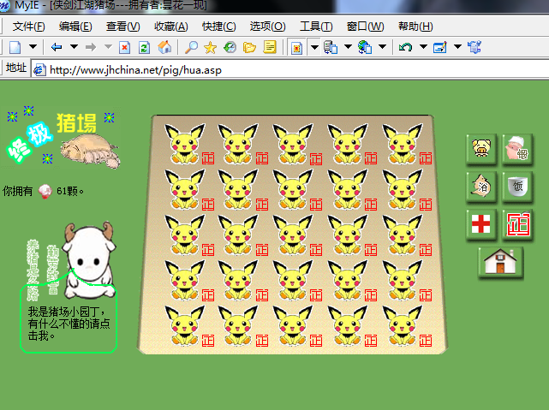Click the computer with pages toolbar icon
Viewport: 549px width, 410px height.
point(331,47)
